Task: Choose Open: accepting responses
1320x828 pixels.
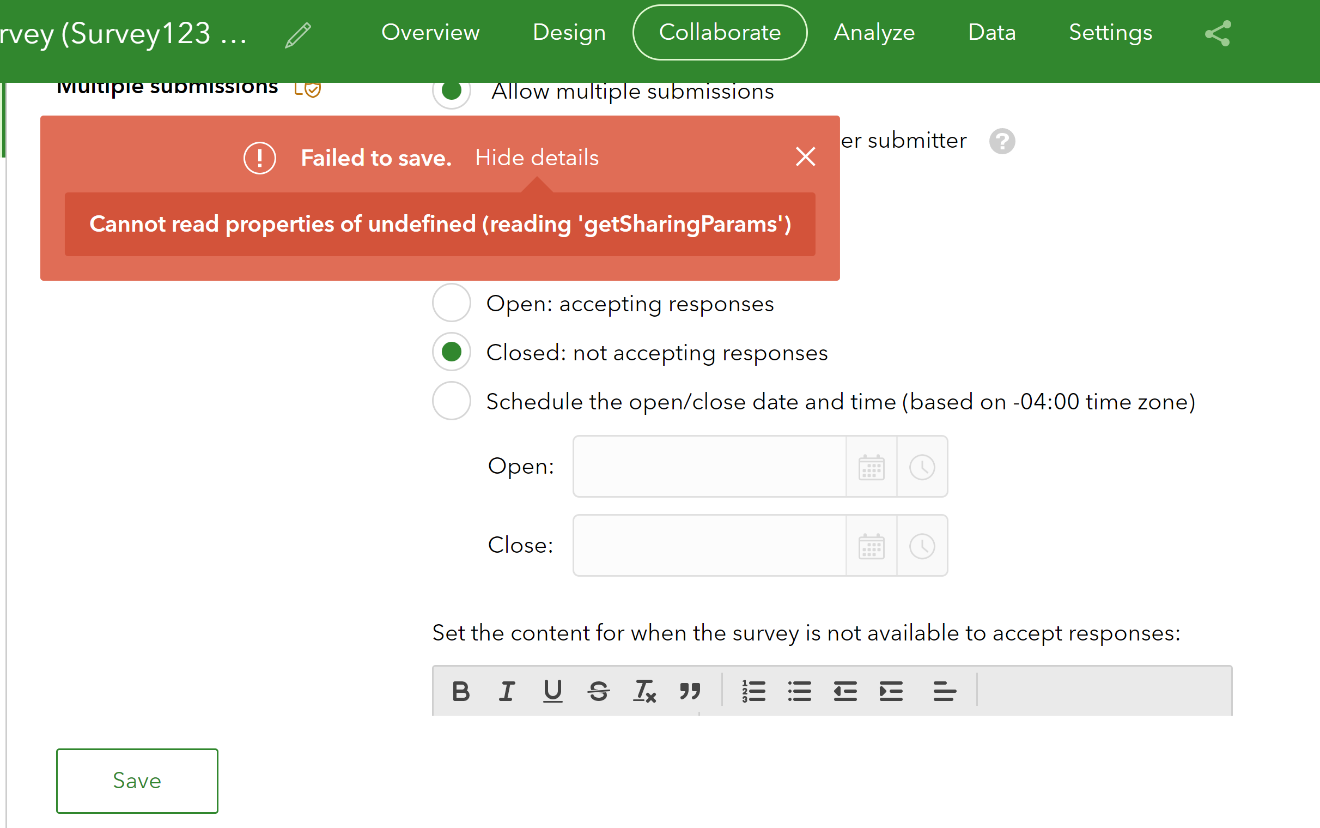Action: click(x=451, y=303)
